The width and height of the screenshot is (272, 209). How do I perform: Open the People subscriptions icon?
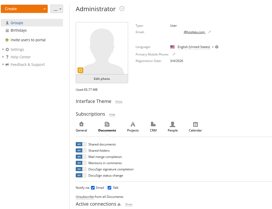pos(172,124)
